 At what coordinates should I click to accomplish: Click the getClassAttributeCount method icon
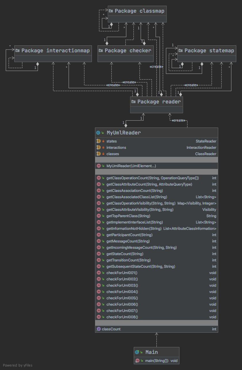click(99, 184)
